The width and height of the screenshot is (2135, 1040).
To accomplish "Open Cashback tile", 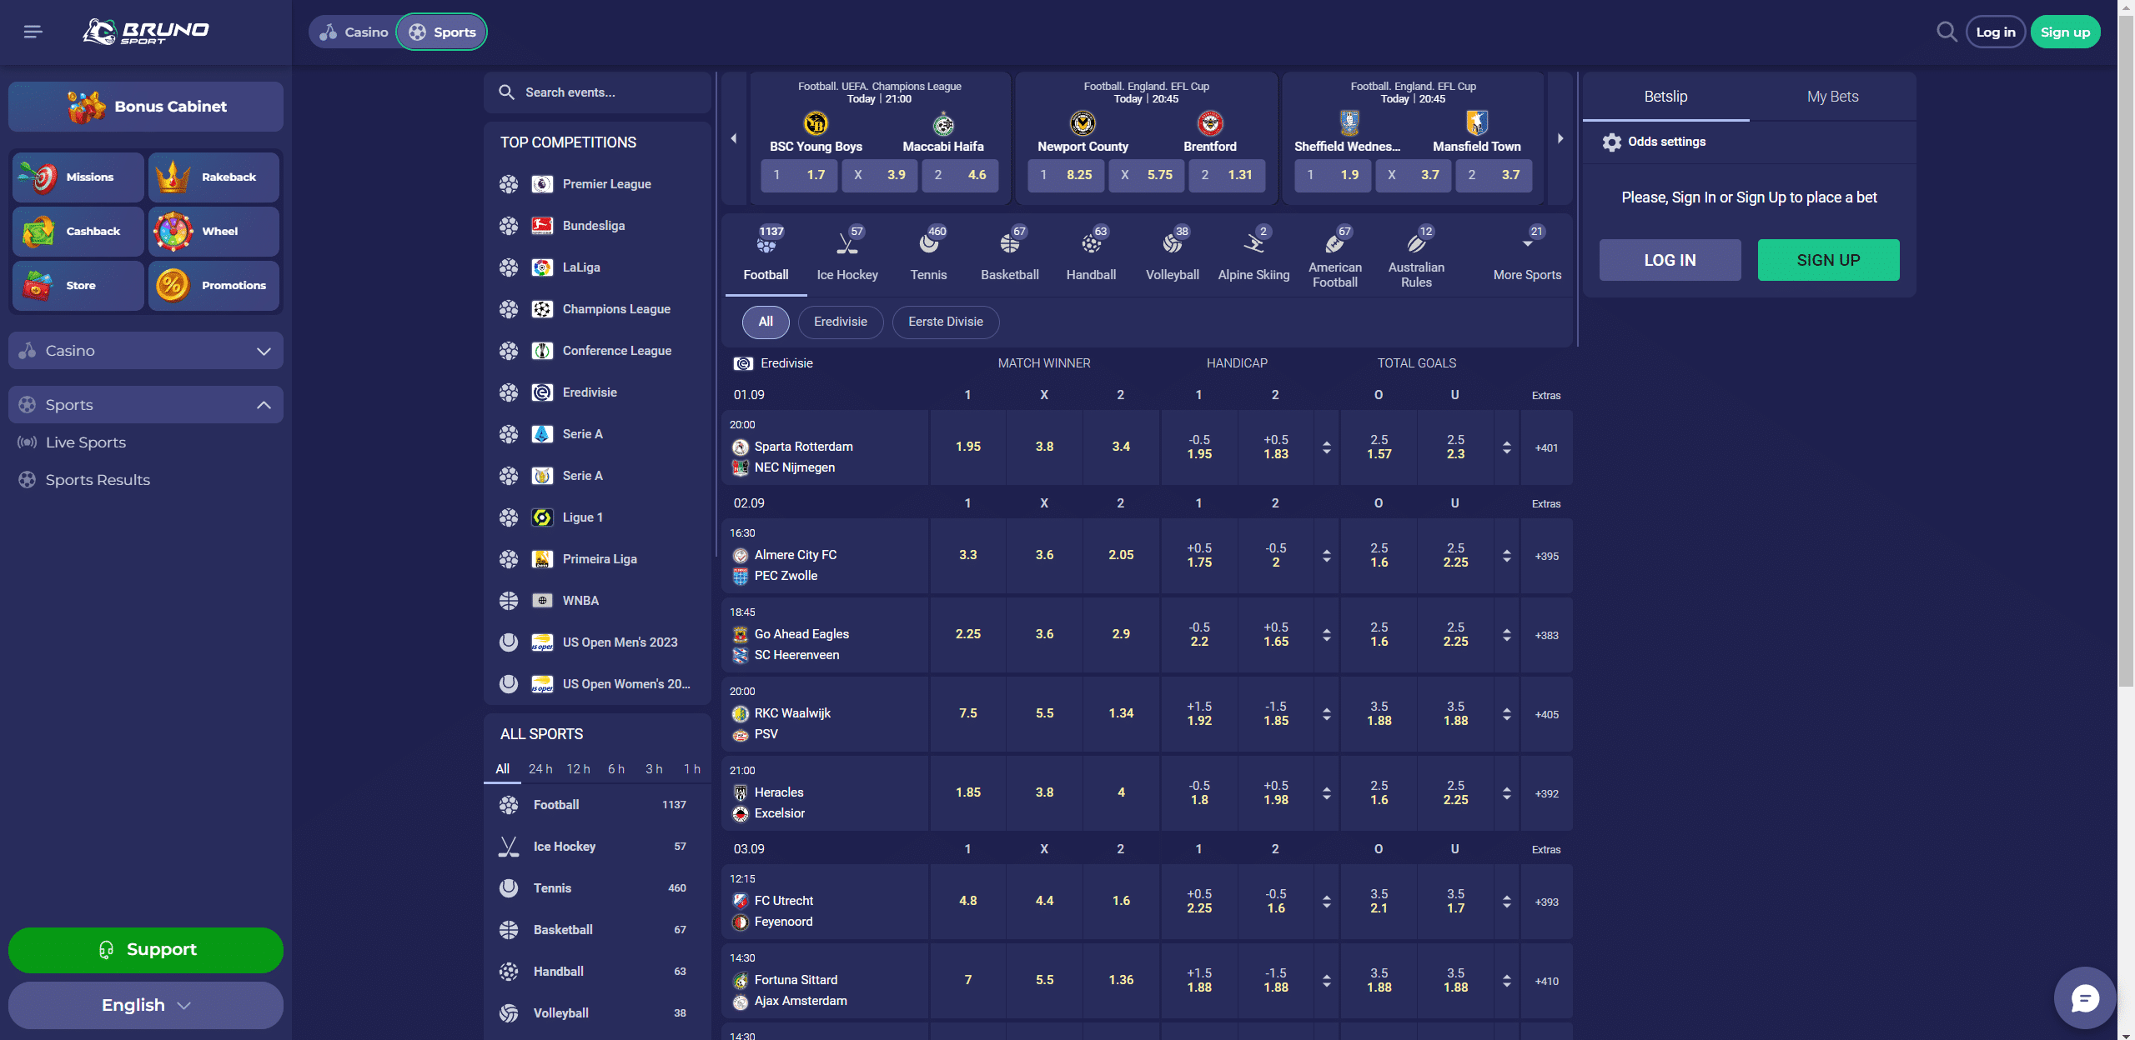I will tap(78, 231).
